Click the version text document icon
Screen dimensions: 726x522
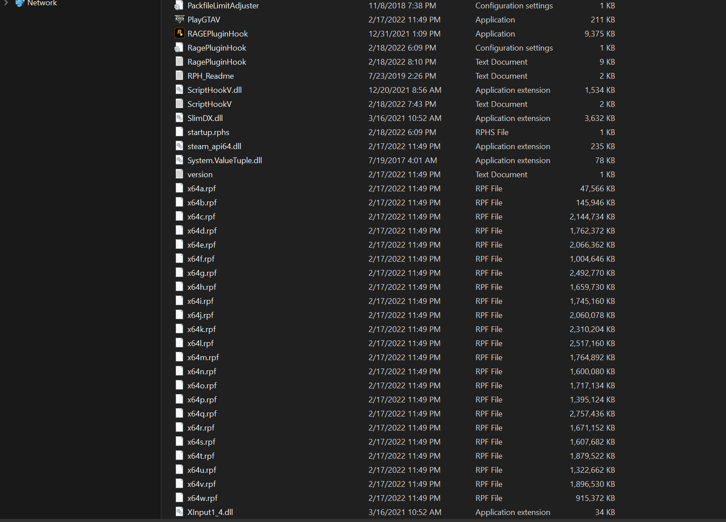(179, 174)
